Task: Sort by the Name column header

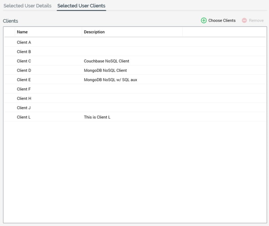Action: [x=22, y=32]
